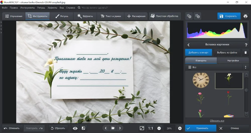This screenshot has height=133, width=251.
Task: Set zoom to 1:1 actual size
Action: pyautogui.click(x=151, y=128)
